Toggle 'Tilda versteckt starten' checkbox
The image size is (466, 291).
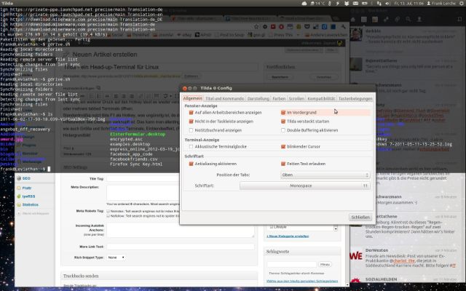pyautogui.click(x=283, y=121)
